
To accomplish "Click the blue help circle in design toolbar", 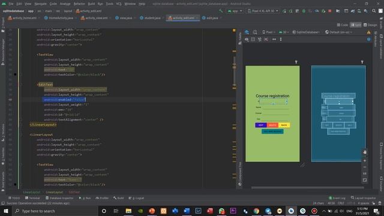I will pyautogui.click(x=368, y=39).
